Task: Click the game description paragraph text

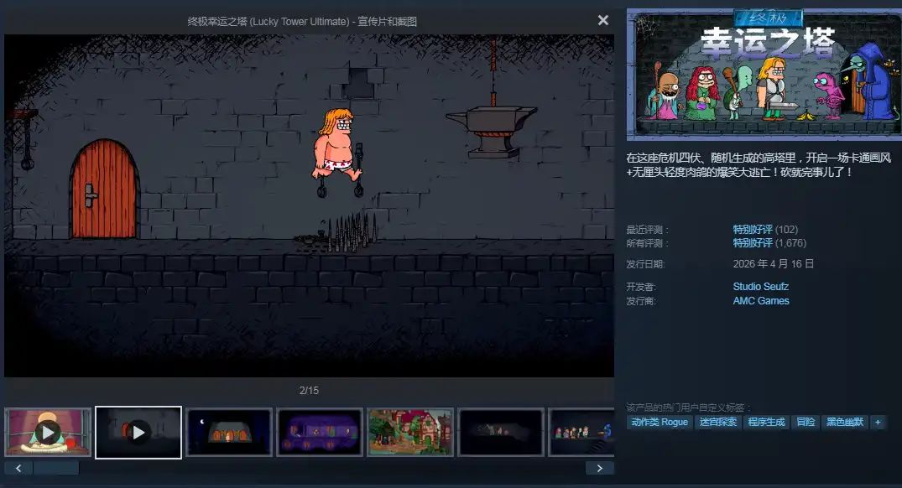Action: point(759,164)
